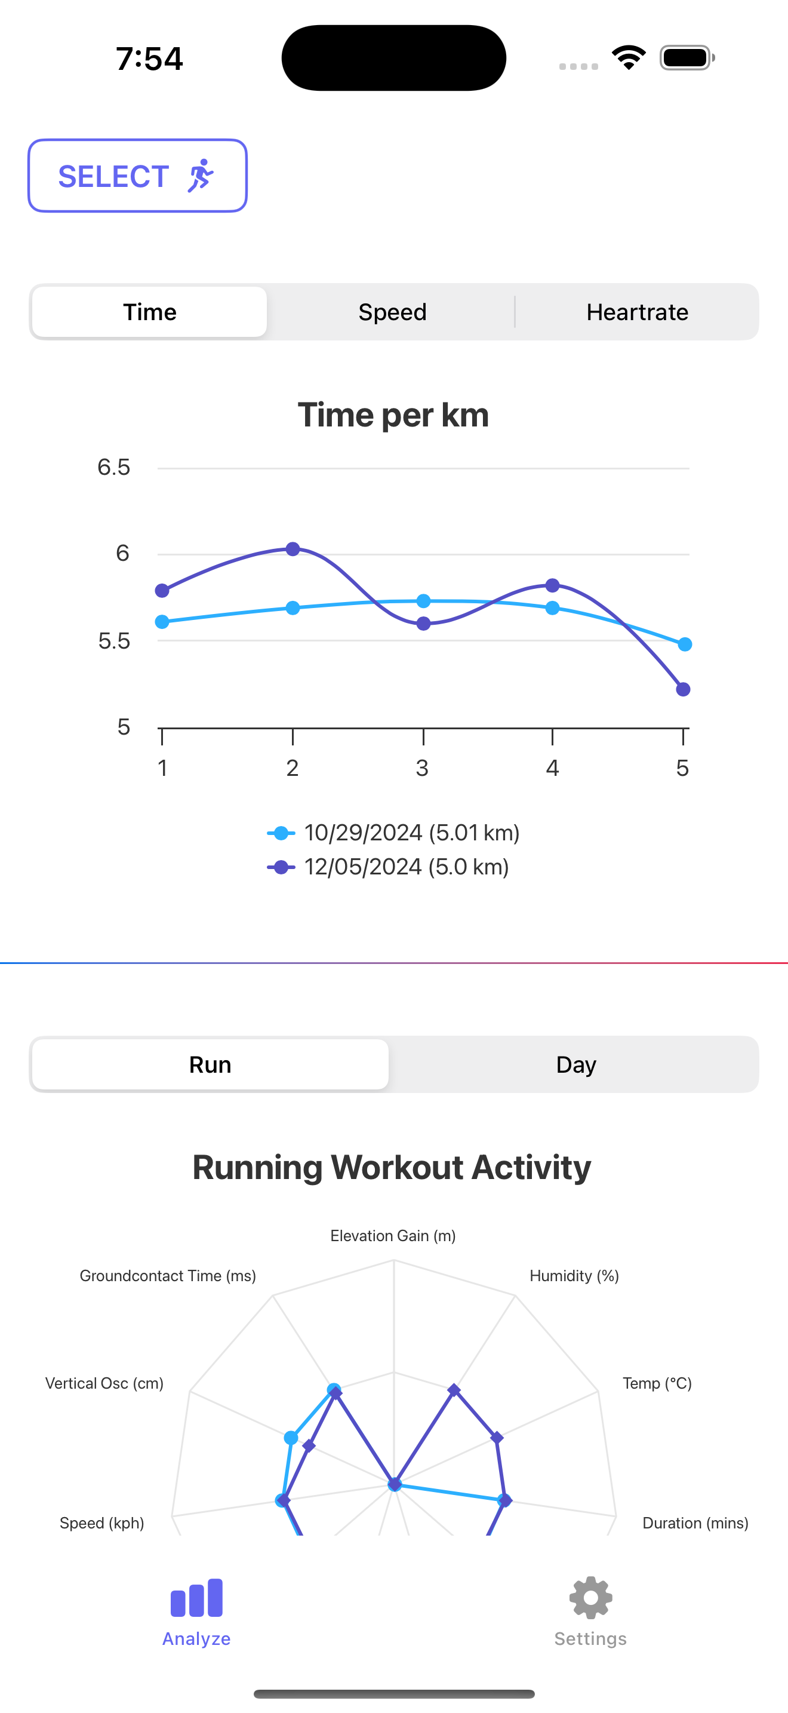
Task: Tap the battery status icon
Action: 687,58
